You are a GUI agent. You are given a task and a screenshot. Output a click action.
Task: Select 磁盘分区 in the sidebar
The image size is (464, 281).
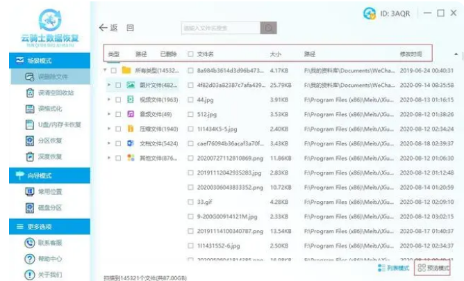point(44,208)
